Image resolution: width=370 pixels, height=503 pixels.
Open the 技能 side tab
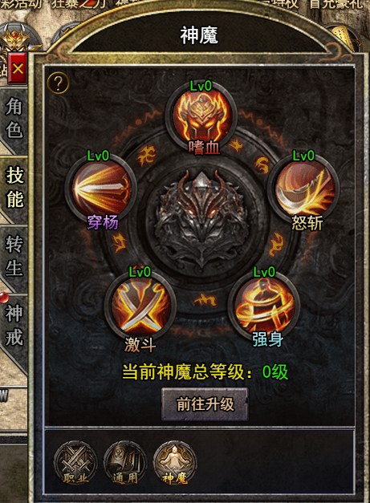[x=14, y=189]
